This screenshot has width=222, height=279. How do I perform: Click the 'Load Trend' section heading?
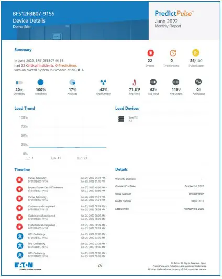(25, 108)
